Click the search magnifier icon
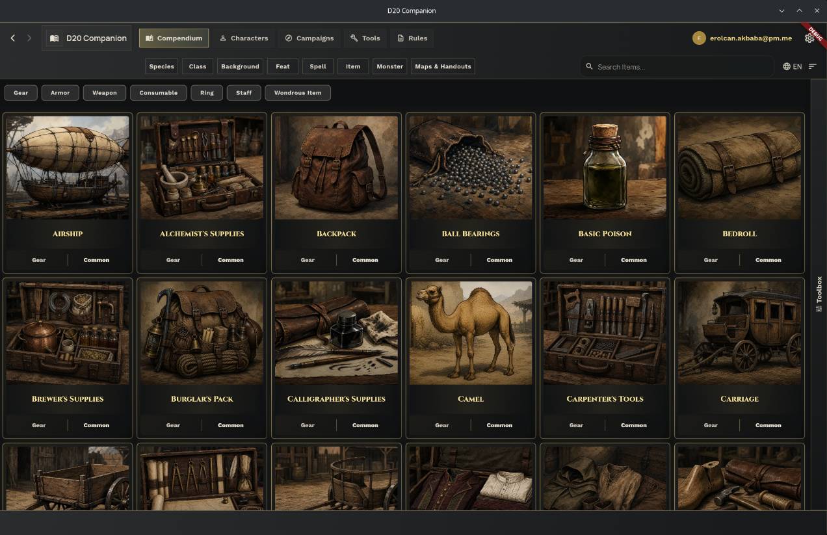The height and width of the screenshot is (535, 827). pos(590,66)
